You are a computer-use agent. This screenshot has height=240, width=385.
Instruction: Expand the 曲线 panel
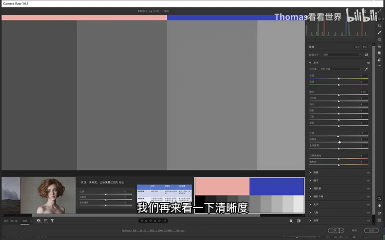pyautogui.click(x=310, y=172)
